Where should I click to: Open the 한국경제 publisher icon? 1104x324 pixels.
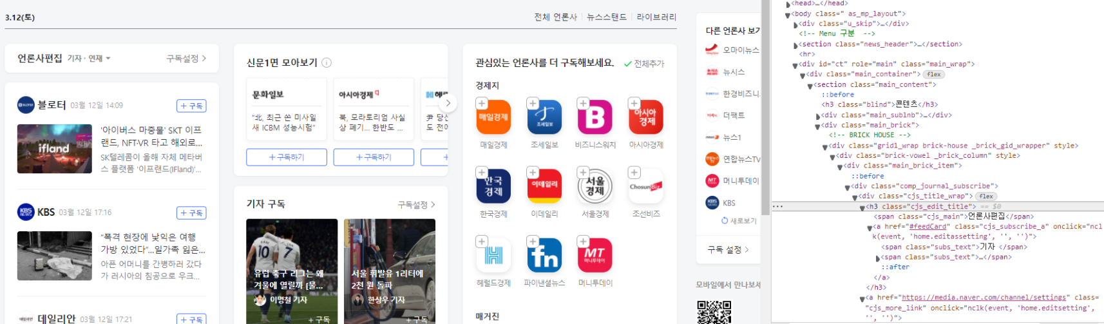(494, 186)
